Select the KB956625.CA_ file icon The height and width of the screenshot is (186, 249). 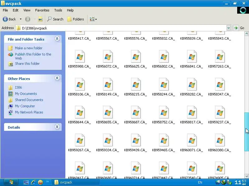pos(136,56)
